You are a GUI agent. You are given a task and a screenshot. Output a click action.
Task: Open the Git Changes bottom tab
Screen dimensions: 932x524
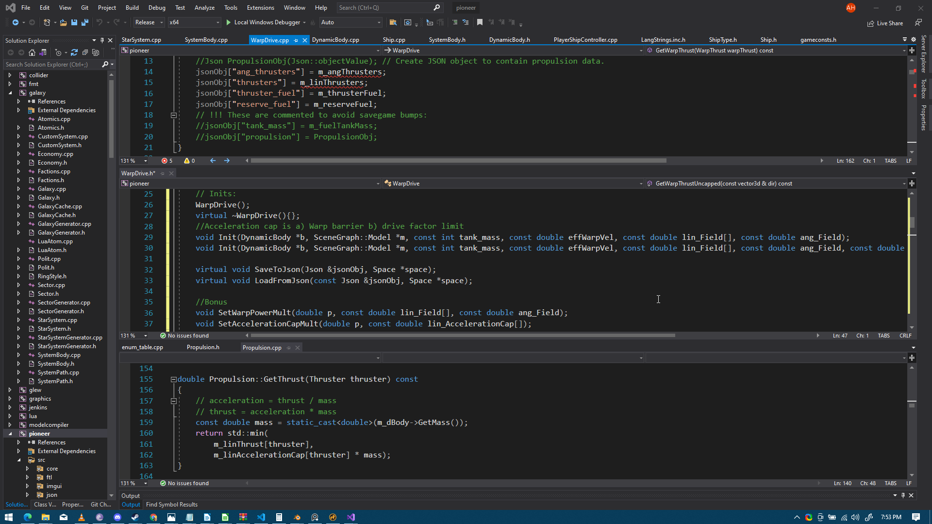click(101, 505)
